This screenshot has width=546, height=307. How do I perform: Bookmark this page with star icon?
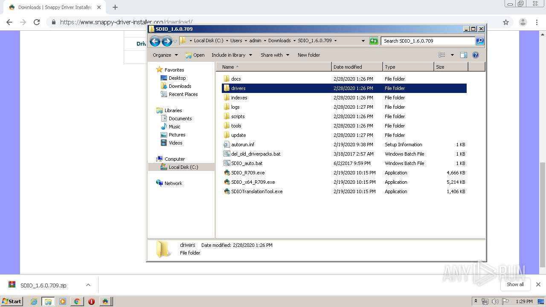coord(506,22)
